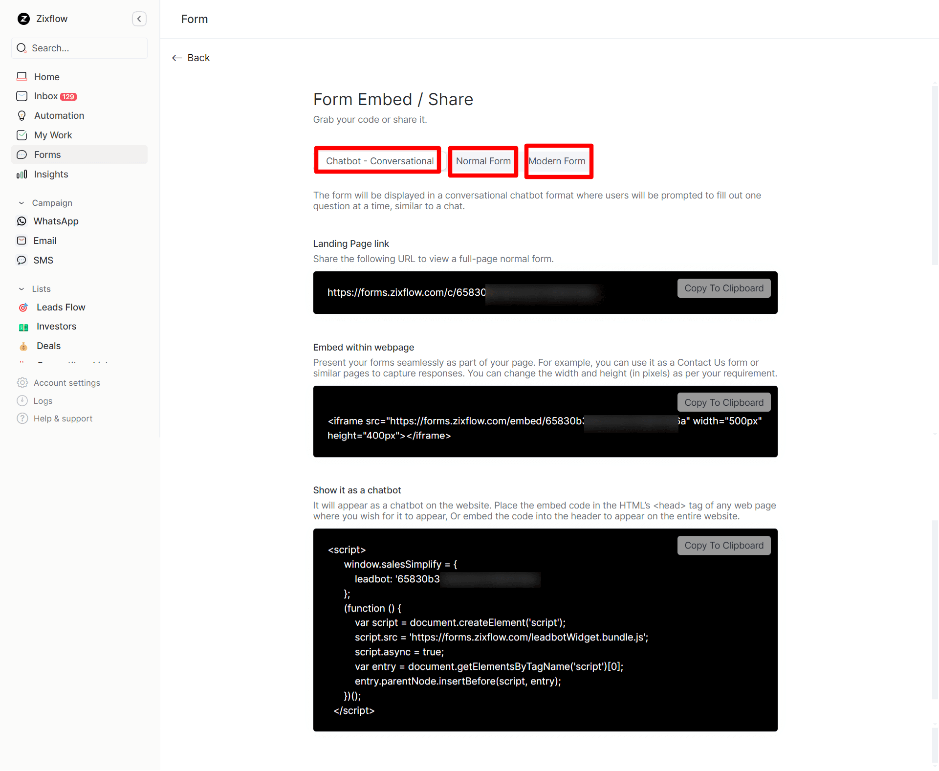
Task: Open Inbox with 129 badge
Action: coord(46,96)
